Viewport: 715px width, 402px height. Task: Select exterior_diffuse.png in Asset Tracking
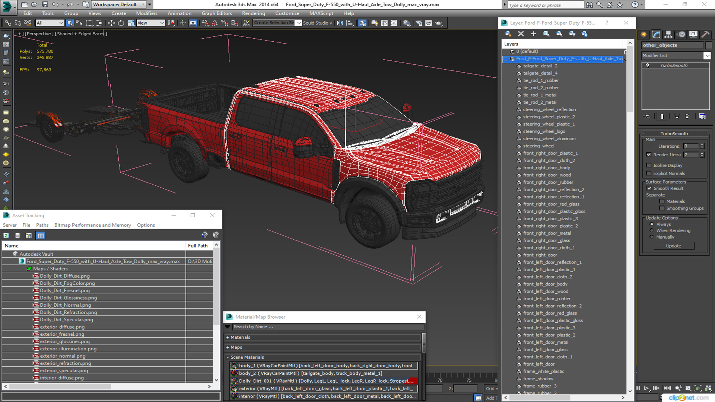click(x=62, y=327)
